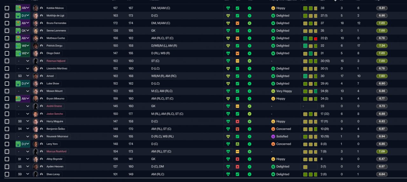Click the condition heart icon in Kobbie Mainoo's row

pyautogui.click(x=228, y=8)
